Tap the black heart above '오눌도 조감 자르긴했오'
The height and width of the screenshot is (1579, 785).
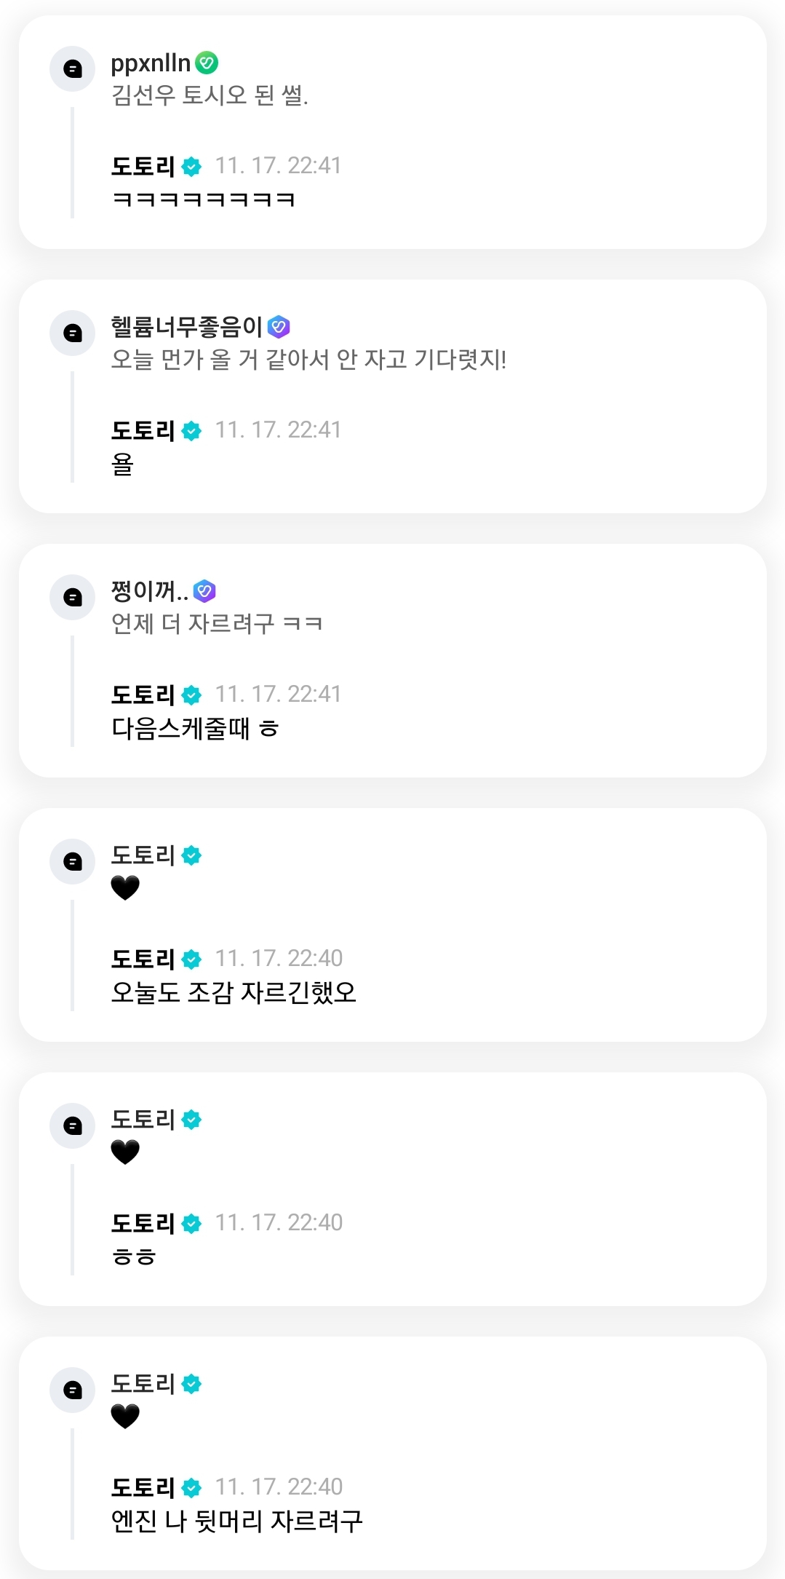tap(125, 888)
